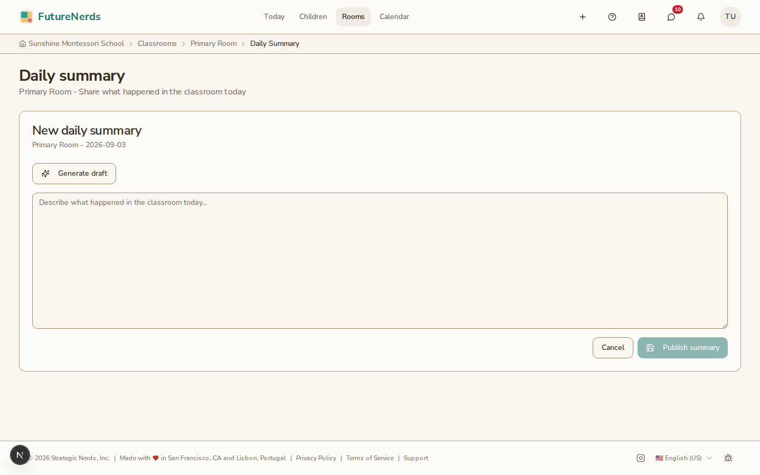The image size is (760, 475).
Task: Open the Terms of Service link
Action: tap(370, 458)
